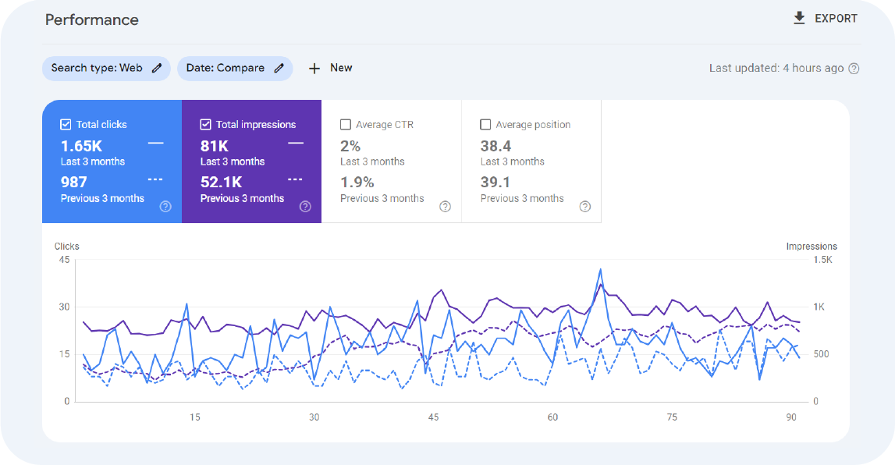Open help icon in Total impressions card
This screenshot has width=895, height=465.
305,207
